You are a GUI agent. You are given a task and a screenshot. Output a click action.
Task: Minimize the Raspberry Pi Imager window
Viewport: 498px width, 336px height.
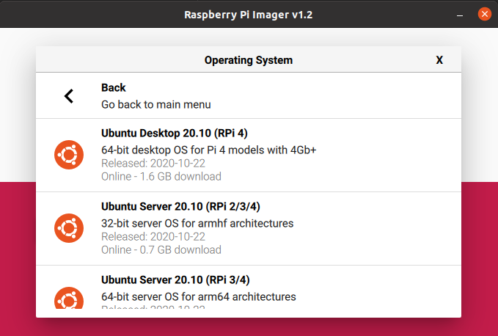coord(460,15)
